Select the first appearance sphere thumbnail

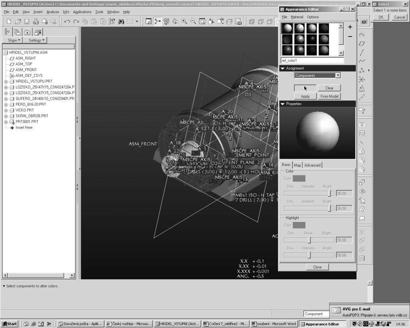pyautogui.click(x=287, y=28)
